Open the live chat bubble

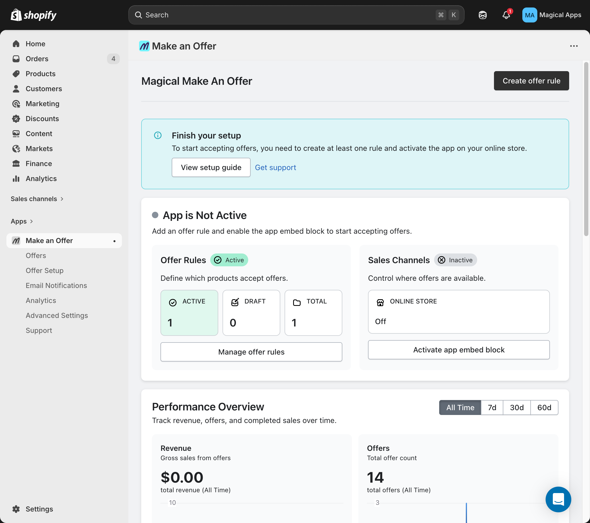click(558, 499)
